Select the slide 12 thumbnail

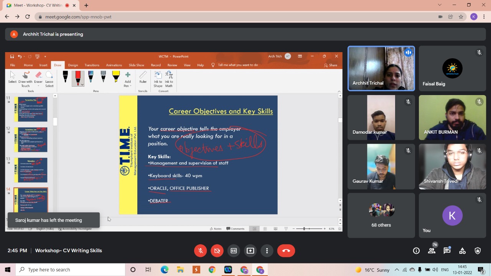point(31,140)
